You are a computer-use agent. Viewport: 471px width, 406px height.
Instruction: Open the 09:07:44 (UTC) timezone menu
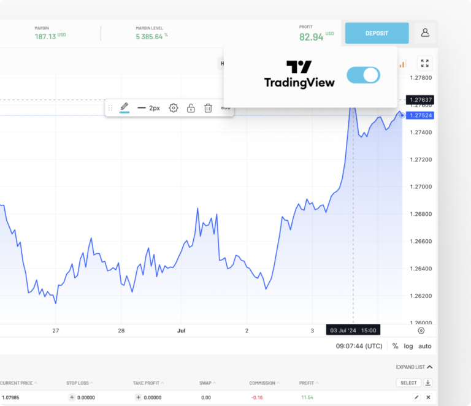point(359,346)
